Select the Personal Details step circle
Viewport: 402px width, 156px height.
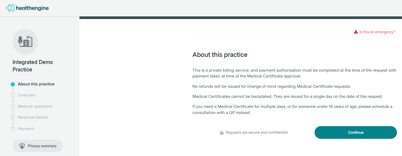click(13, 118)
